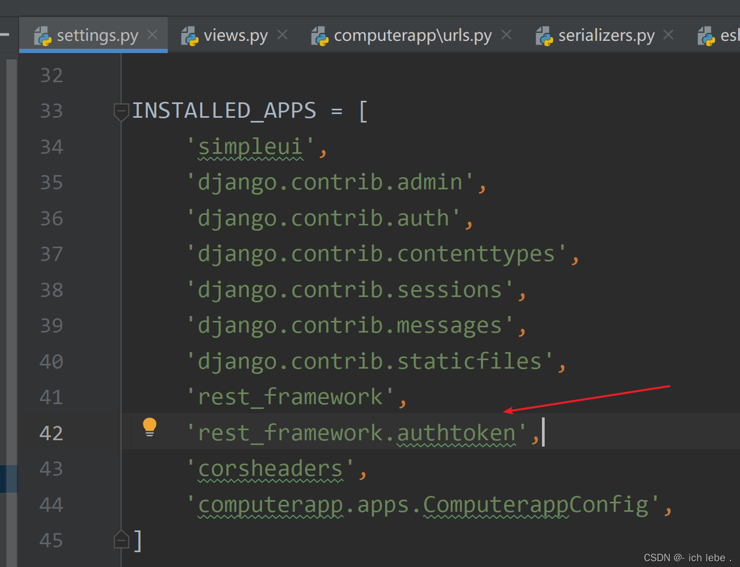Click the Python file icon on views.py tab
740x567 pixels.
click(x=190, y=36)
